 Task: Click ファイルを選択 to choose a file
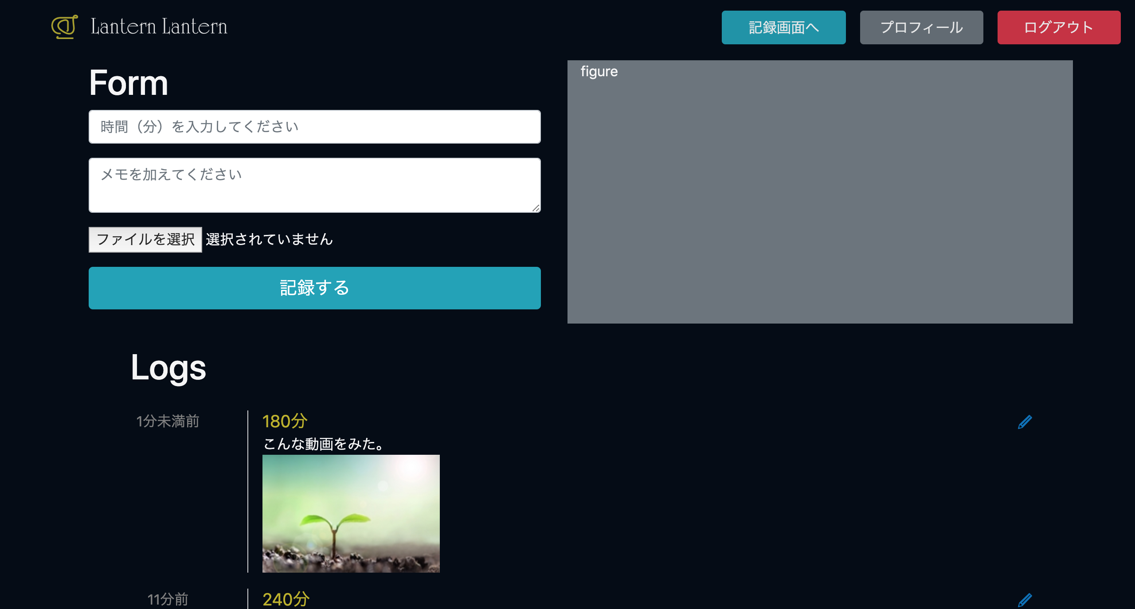[145, 240]
